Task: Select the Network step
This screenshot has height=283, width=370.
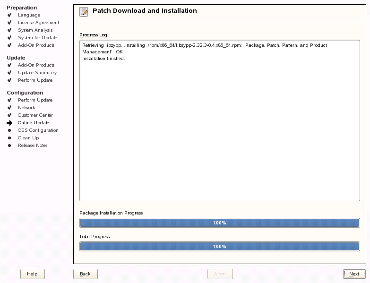Action: pyautogui.click(x=26, y=108)
